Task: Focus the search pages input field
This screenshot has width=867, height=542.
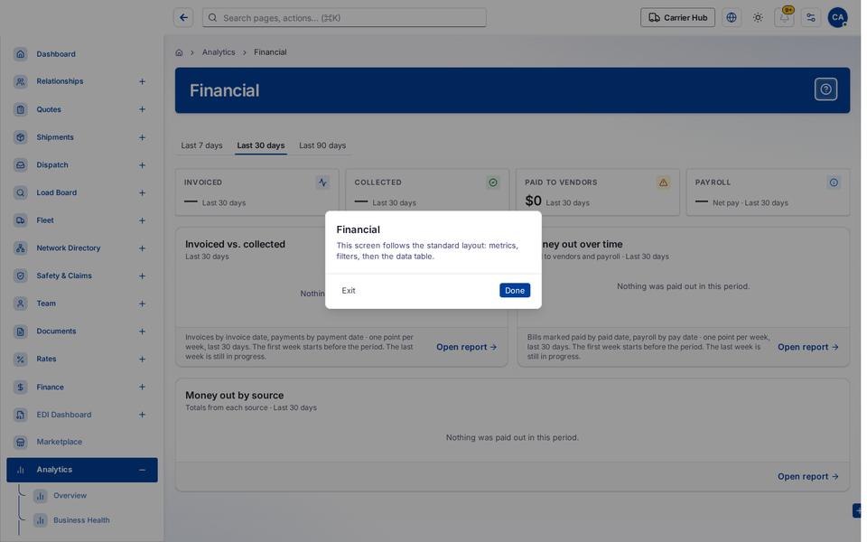Action: point(344,18)
